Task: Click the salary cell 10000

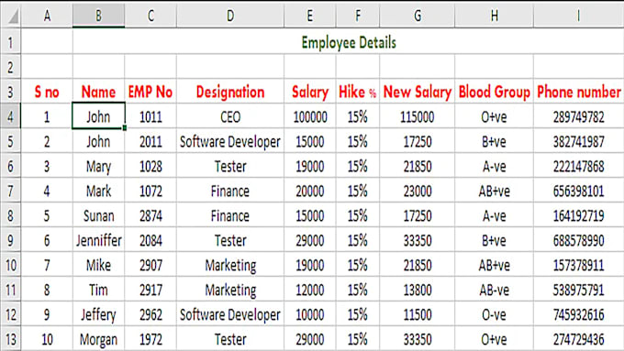Action: (309, 315)
